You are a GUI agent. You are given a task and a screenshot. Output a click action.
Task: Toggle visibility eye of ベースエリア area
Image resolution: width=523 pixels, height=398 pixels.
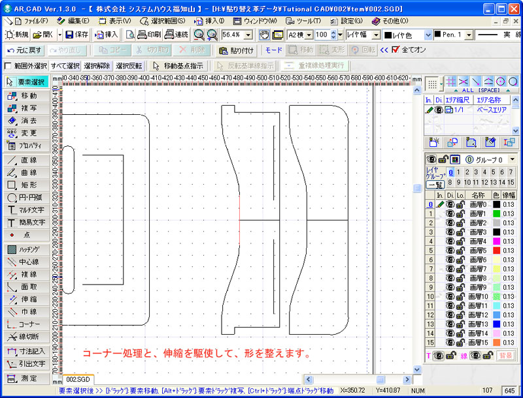tap(439, 110)
